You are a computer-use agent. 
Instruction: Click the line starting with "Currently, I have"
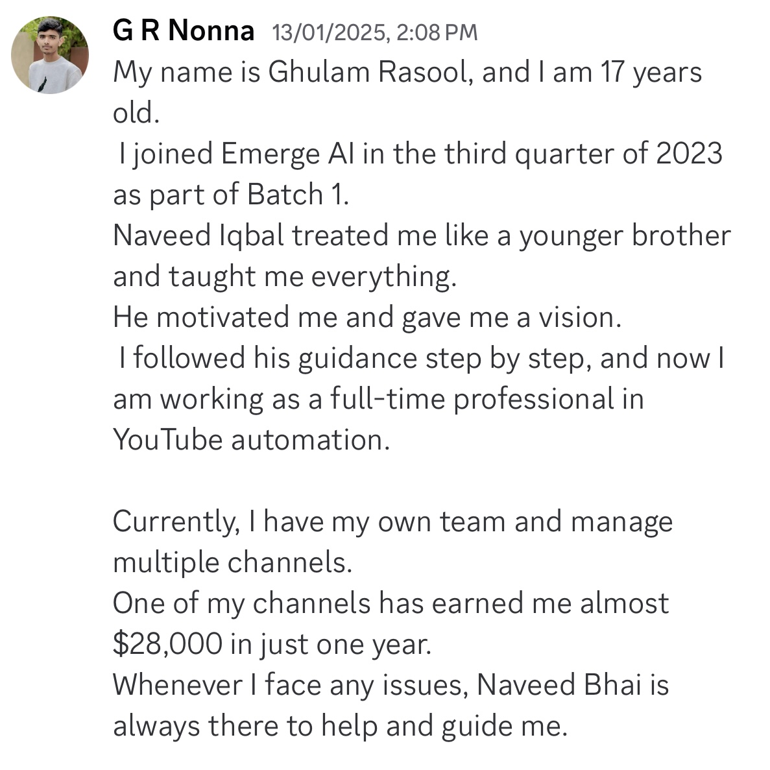pyautogui.click(x=393, y=522)
